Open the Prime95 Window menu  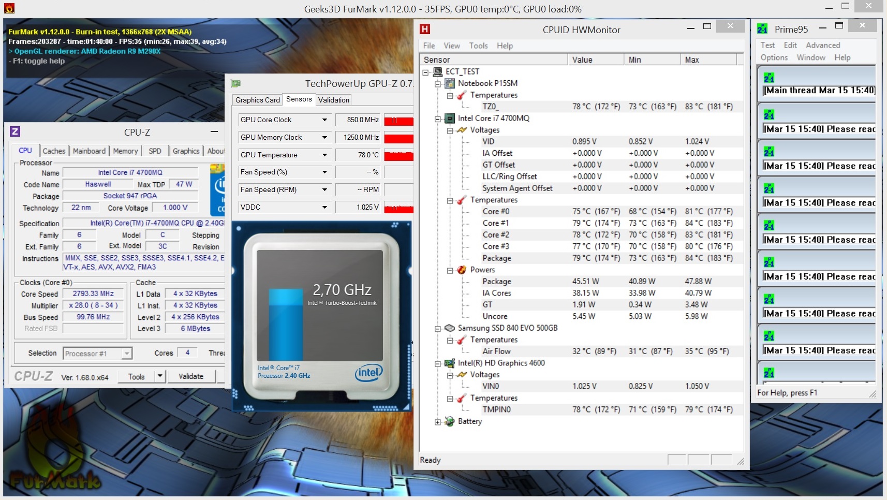[811, 57]
